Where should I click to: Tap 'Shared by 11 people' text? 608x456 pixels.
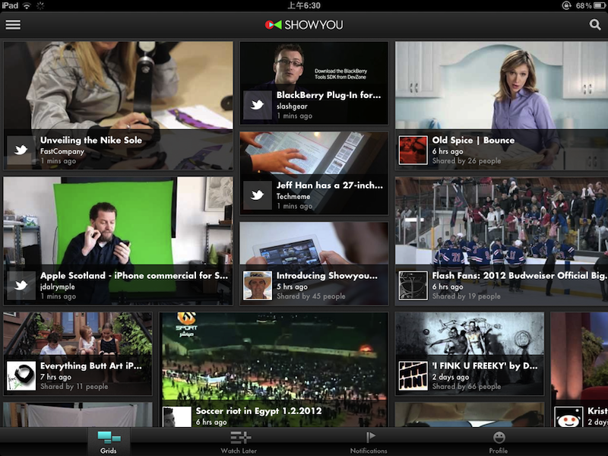coord(74,387)
